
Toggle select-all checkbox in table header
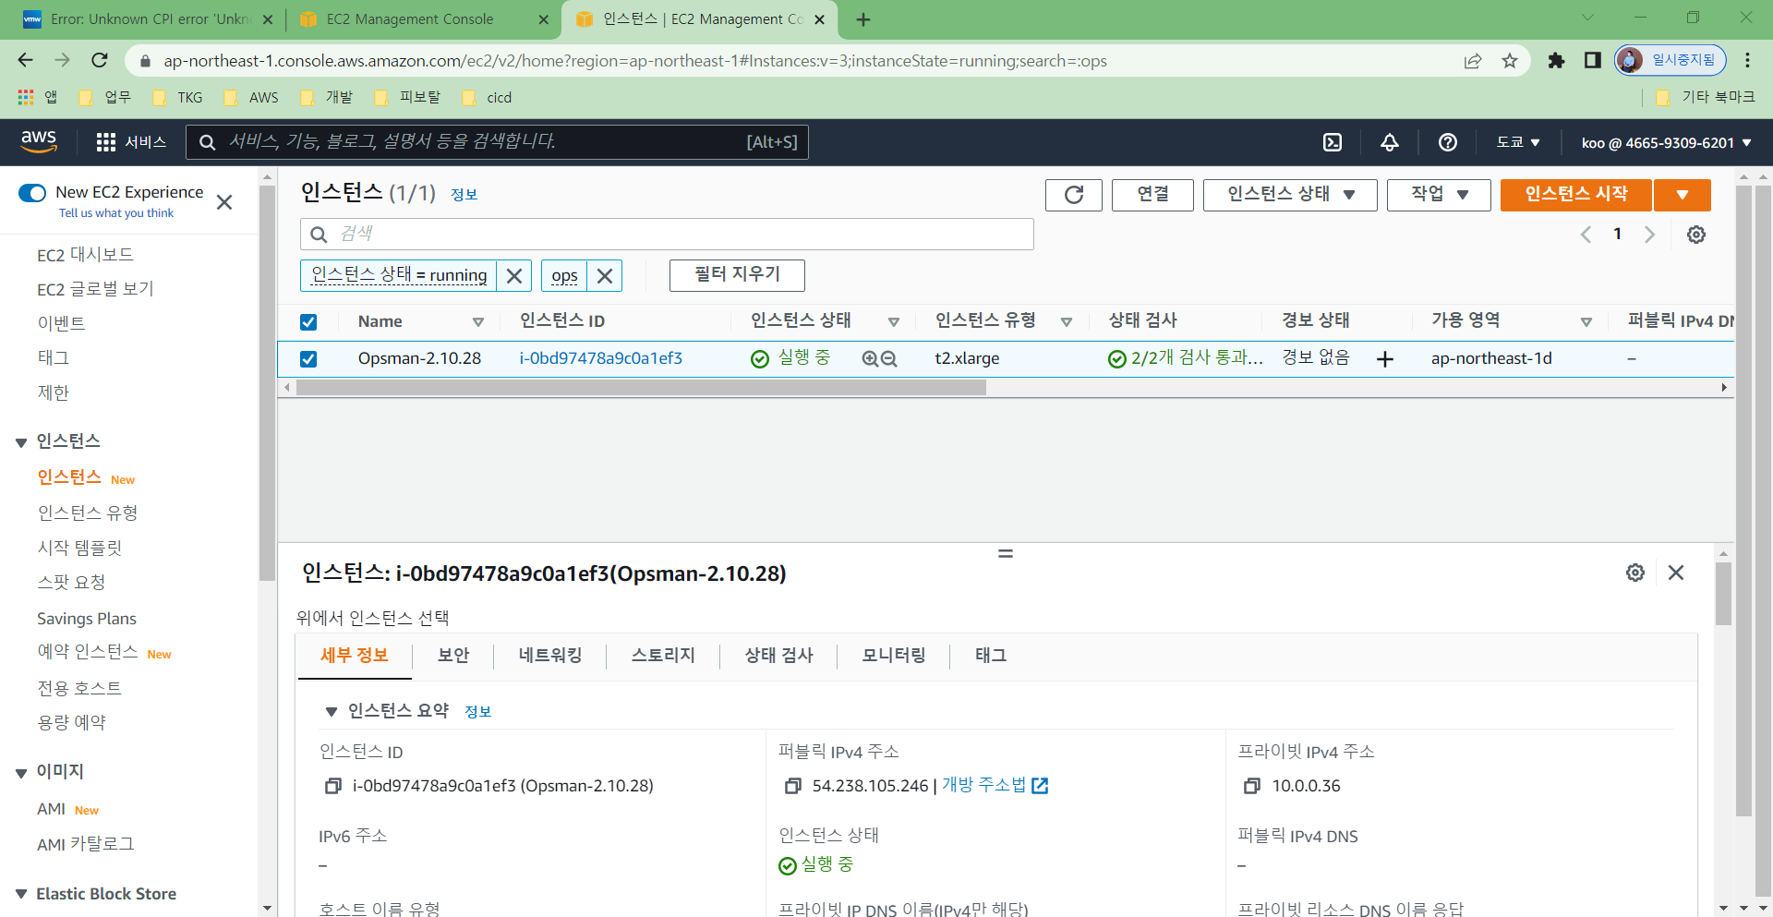click(308, 322)
